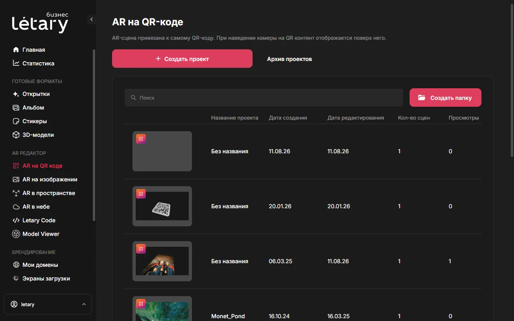
Task: Click the Альбом picture icon
Action: tap(16, 108)
